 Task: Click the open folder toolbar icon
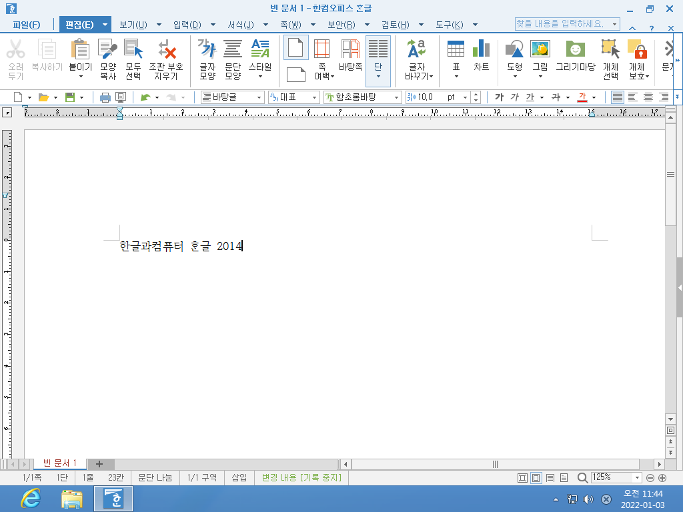pyautogui.click(x=43, y=97)
